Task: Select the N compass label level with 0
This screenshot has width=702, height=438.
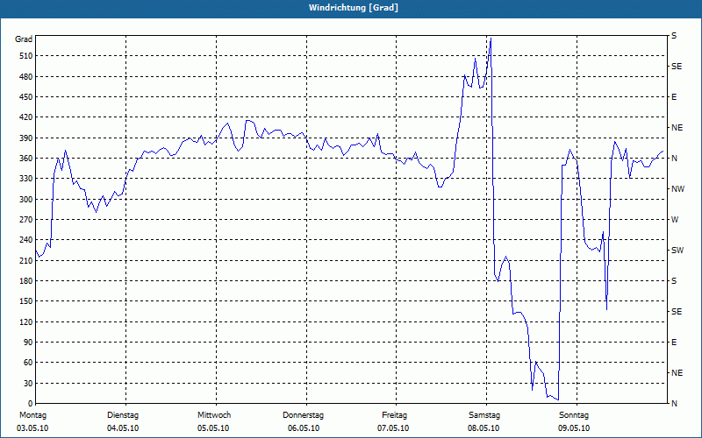Action: tap(674, 403)
